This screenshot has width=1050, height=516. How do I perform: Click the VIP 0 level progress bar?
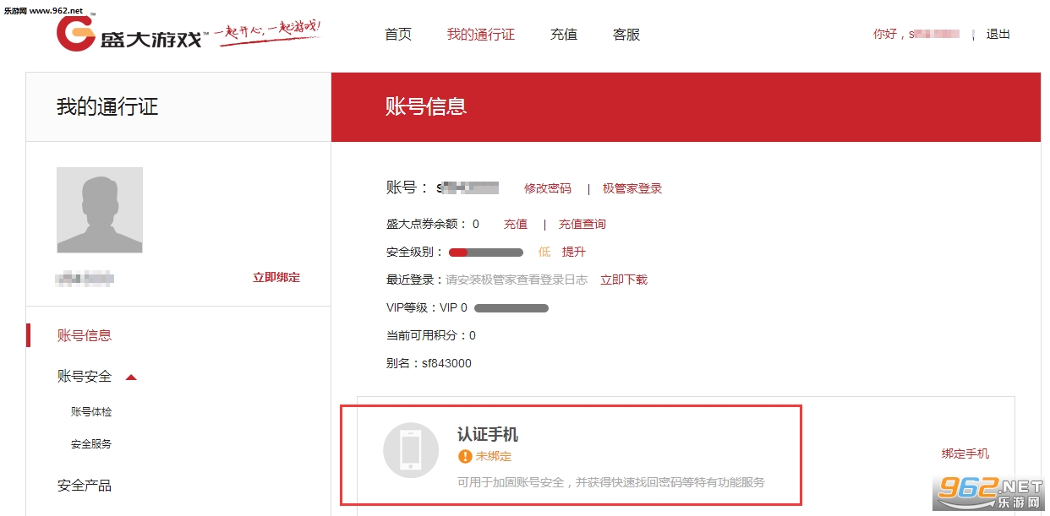511,308
